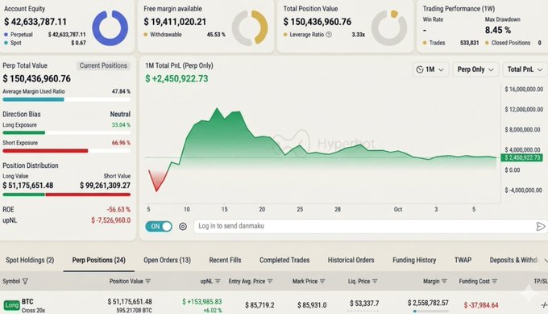Click the Total Position Value donut chart
548x314 pixels.
[389, 28]
